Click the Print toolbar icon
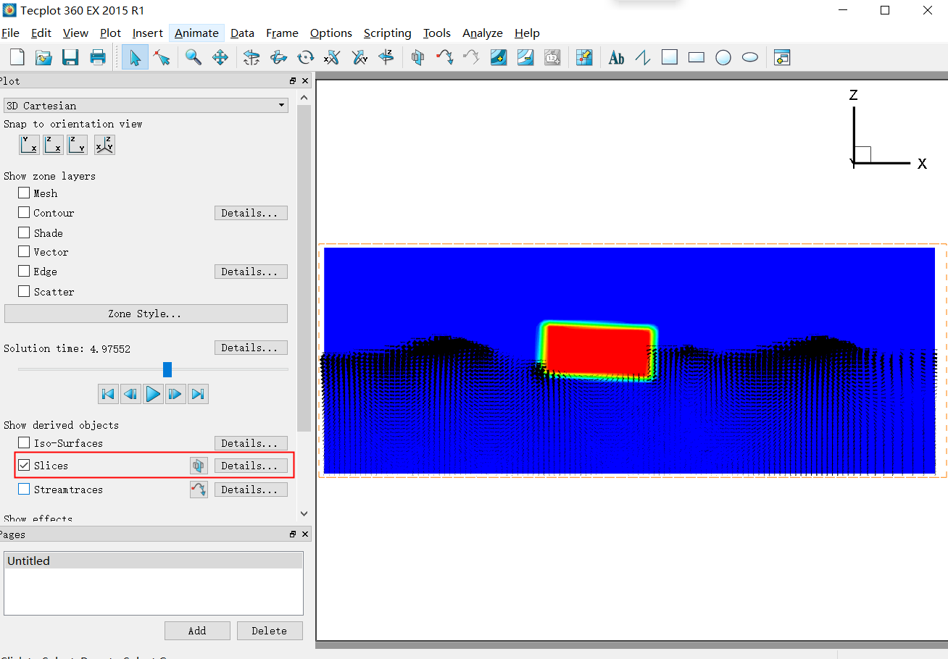 point(98,57)
